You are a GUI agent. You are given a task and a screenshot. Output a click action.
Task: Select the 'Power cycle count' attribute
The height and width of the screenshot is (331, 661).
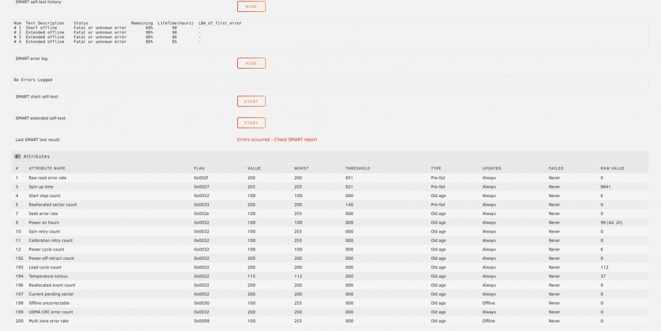tap(46, 249)
